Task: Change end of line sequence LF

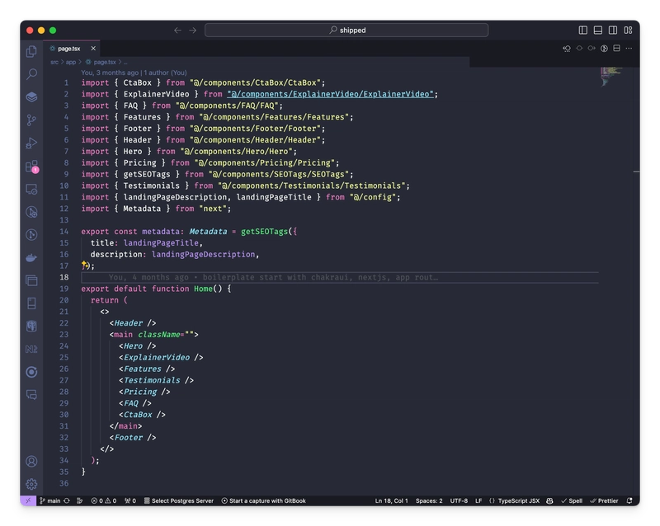Action: [x=478, y=500]
